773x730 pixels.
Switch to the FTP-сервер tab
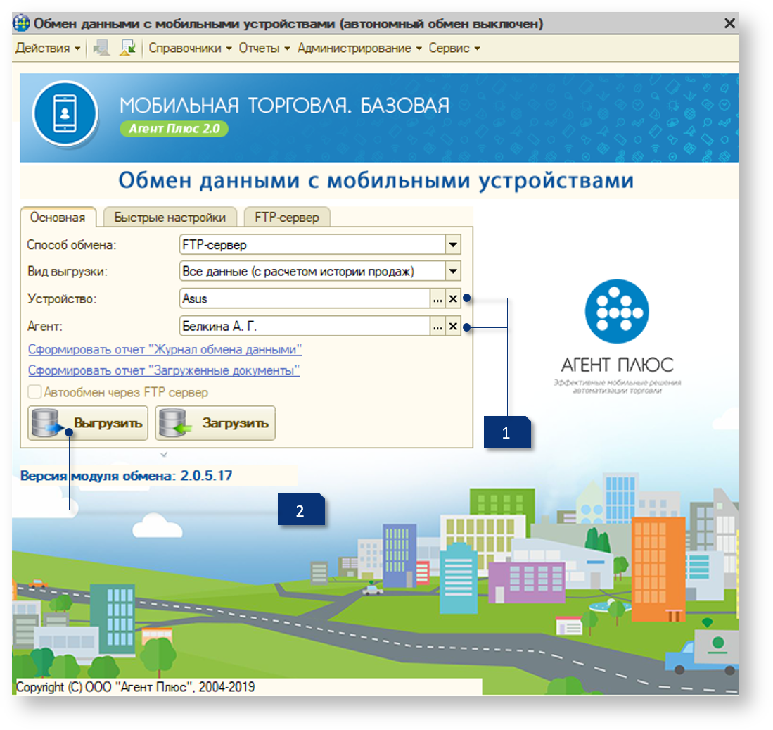click(286, 217)
